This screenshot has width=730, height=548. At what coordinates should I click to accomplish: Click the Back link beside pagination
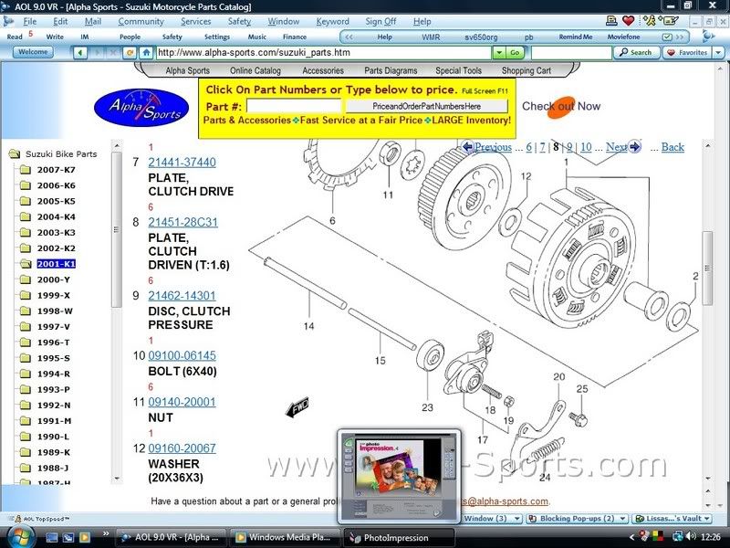673,147
